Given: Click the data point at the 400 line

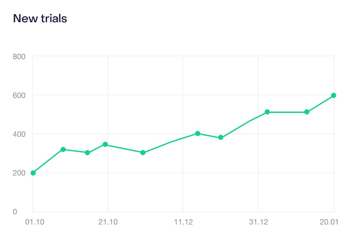Looking at the screenshot, I should tap(198, 134).
